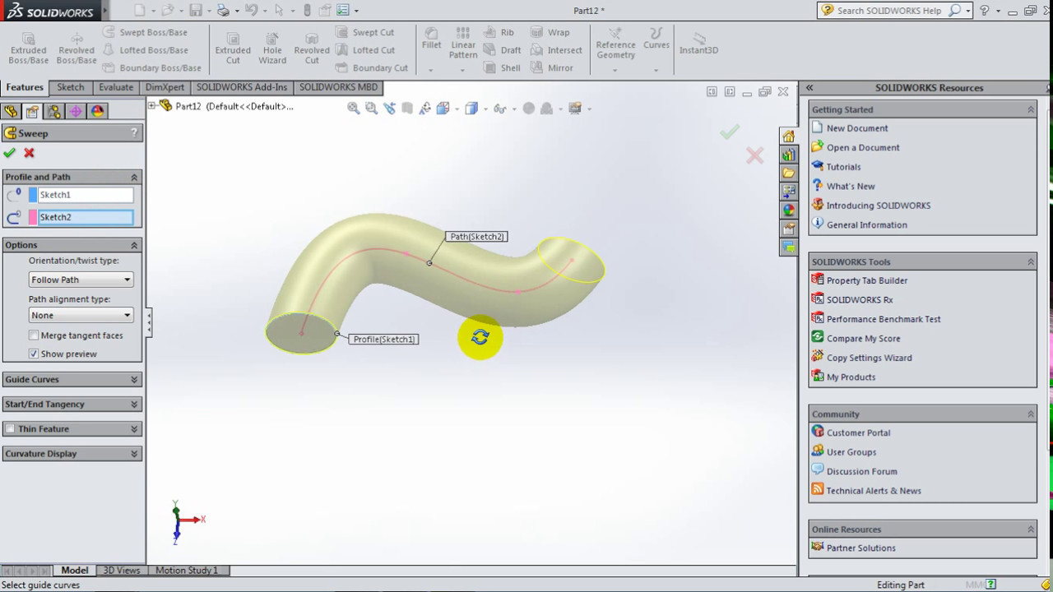This screenshot has width=1053, height=592.
Task: Collapse Profile and Path section
Action: 134,177
